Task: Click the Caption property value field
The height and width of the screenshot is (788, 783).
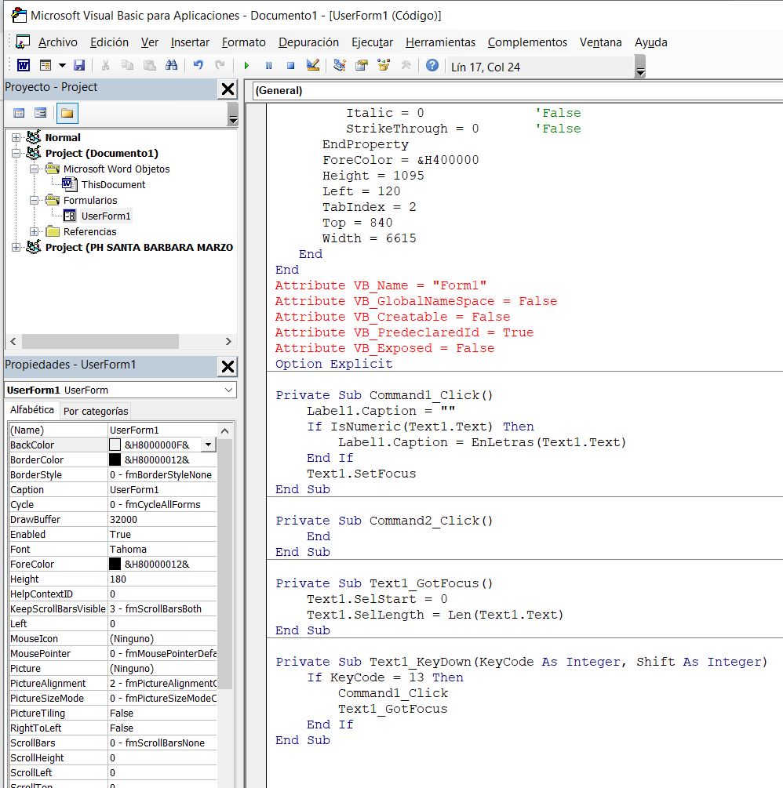Action: click(x=162, y=490)
